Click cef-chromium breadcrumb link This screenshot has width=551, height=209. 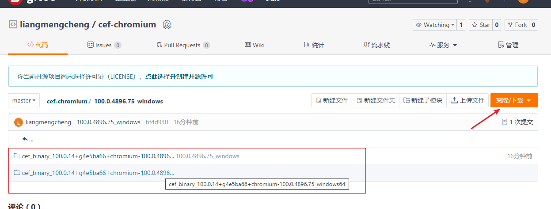67,101
